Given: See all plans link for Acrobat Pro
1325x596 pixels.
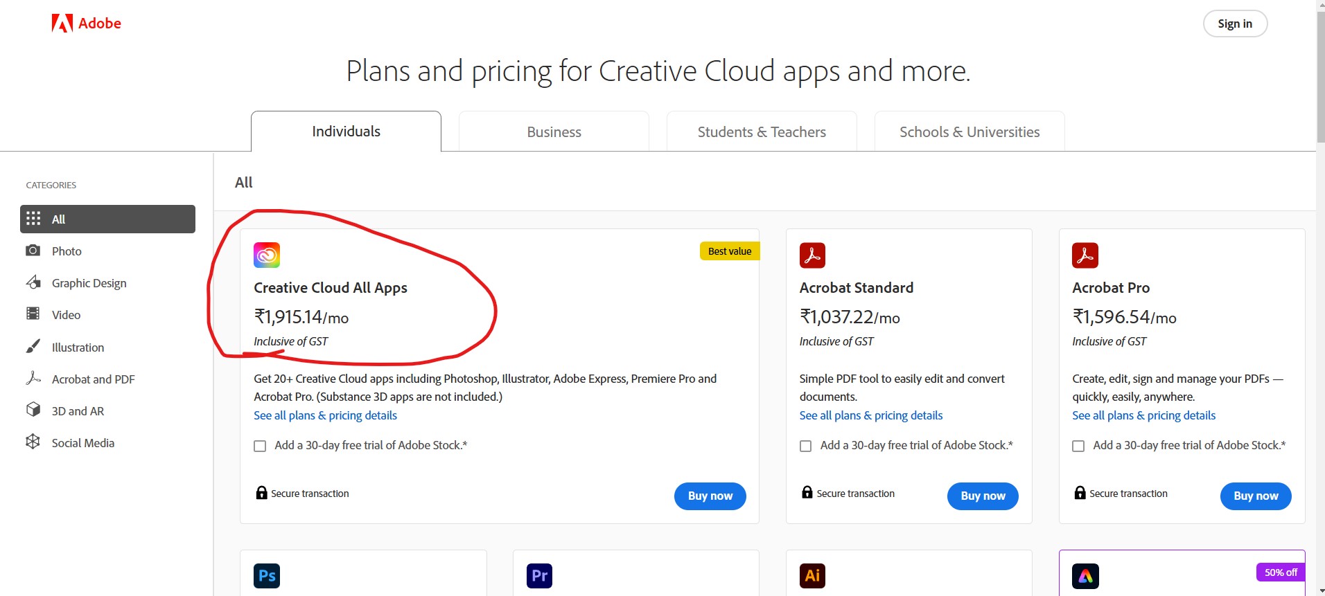Looking at the screenshot, I should (x=1144, y=415).
